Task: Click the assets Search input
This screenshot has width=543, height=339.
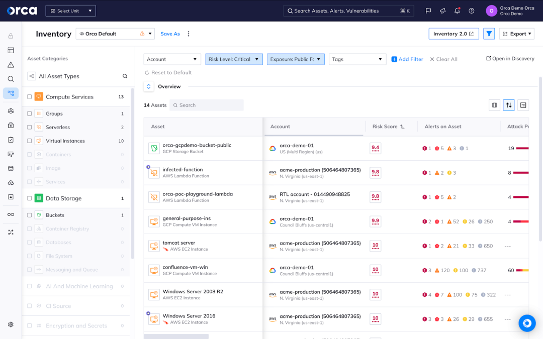Action: (x=207, y=105)
